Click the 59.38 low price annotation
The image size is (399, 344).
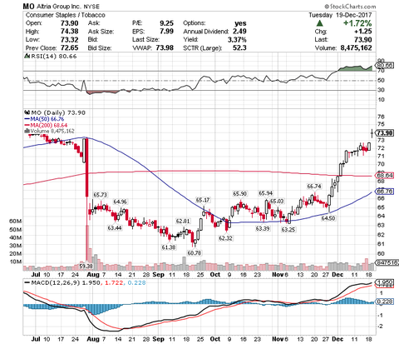point(86,266)
